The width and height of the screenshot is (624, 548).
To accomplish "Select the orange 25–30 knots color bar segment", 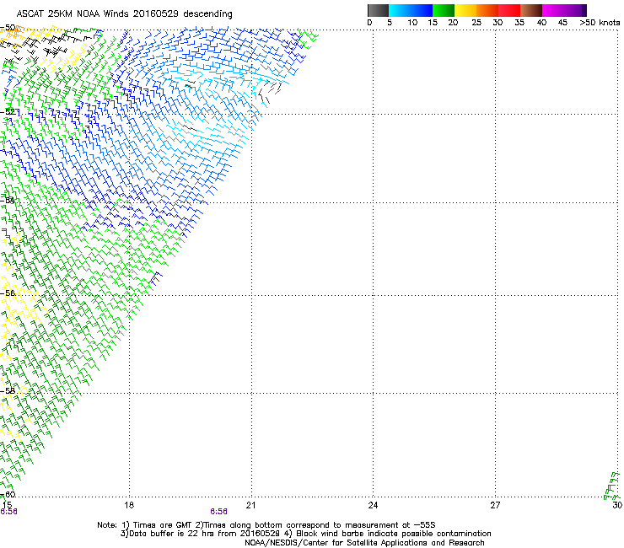I will [x=487, y=10].
